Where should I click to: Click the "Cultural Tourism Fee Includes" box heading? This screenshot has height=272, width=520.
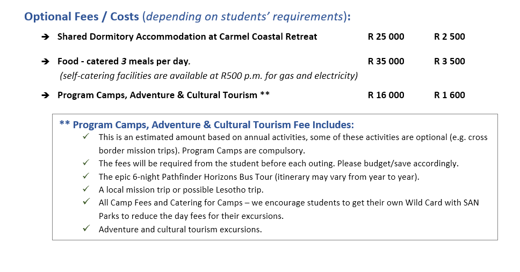pyautogui.click(x=206, y=125)
